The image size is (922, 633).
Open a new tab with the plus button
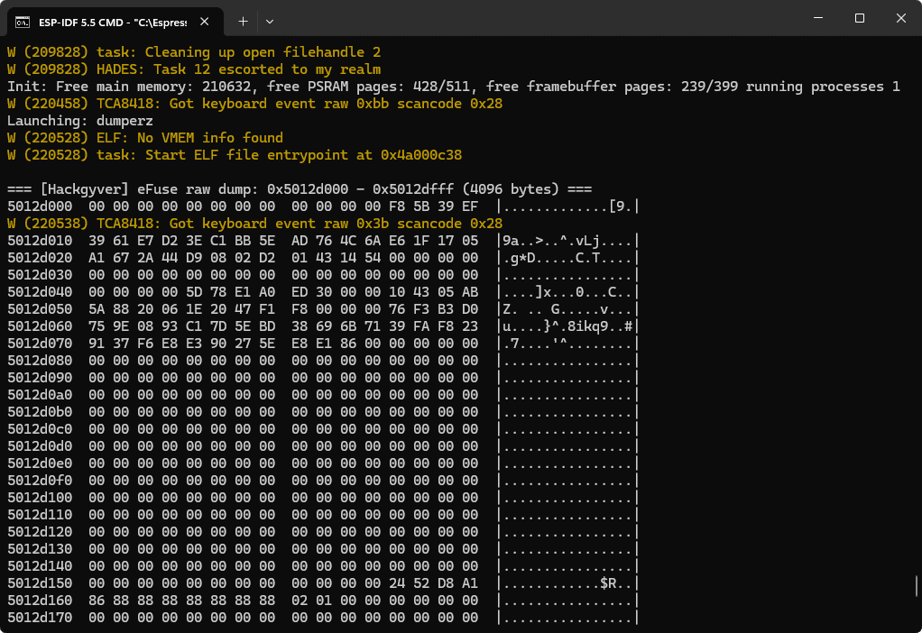tap(243, 21)
